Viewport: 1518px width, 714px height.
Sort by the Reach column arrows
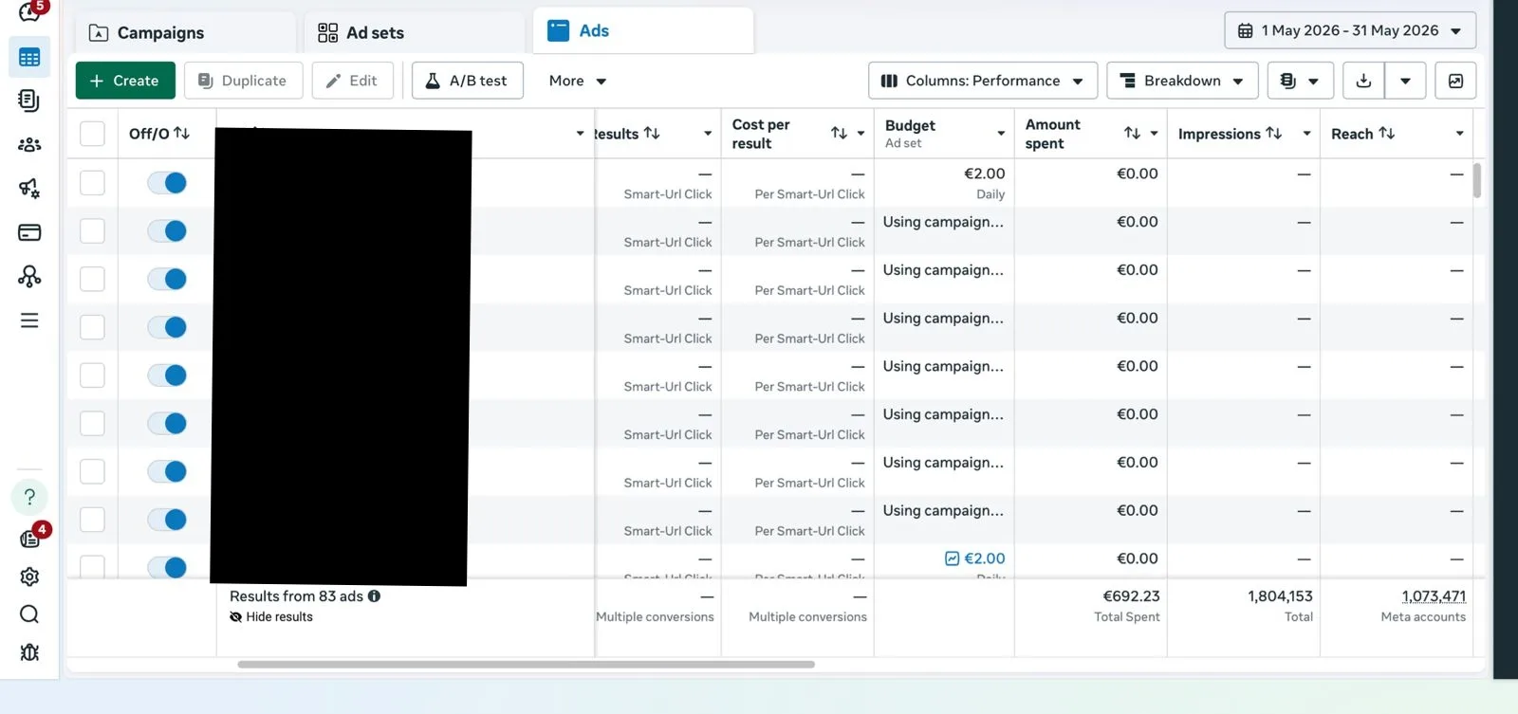1387,133
